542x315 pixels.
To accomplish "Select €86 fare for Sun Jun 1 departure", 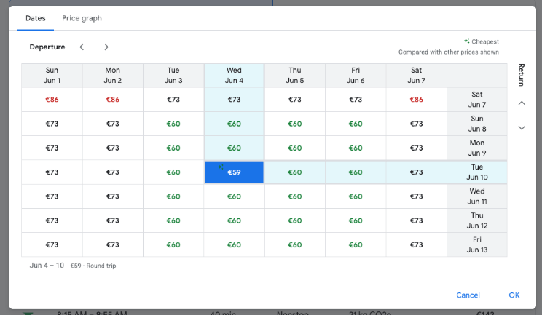I will coord(52,100).
